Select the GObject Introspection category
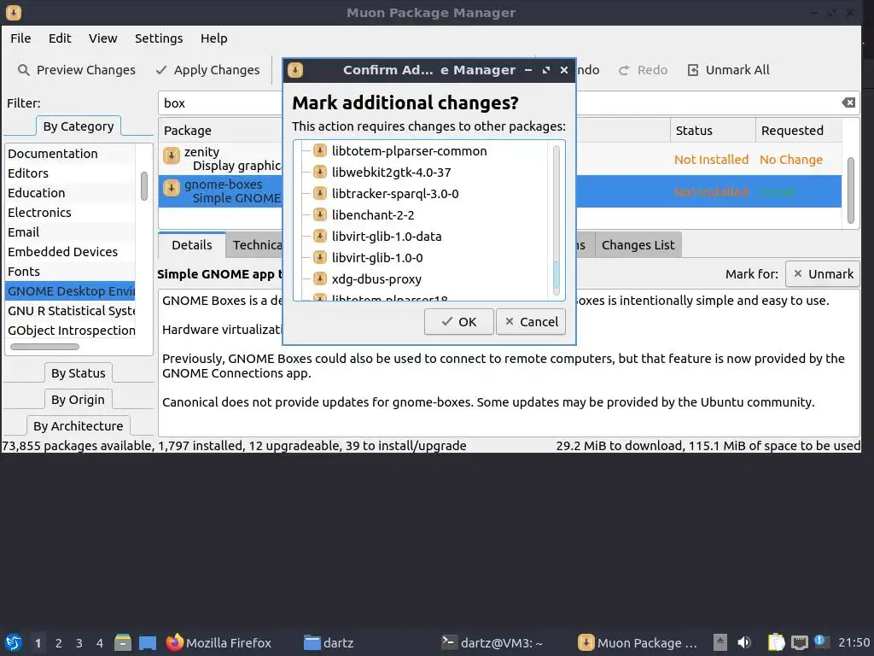This screenshot has height=656, width=874. coord(70,331)
